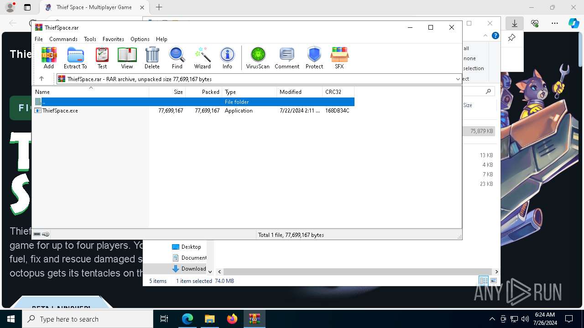Open browser Downloads arrow icon
584x328 pixels.
point(515,23)
